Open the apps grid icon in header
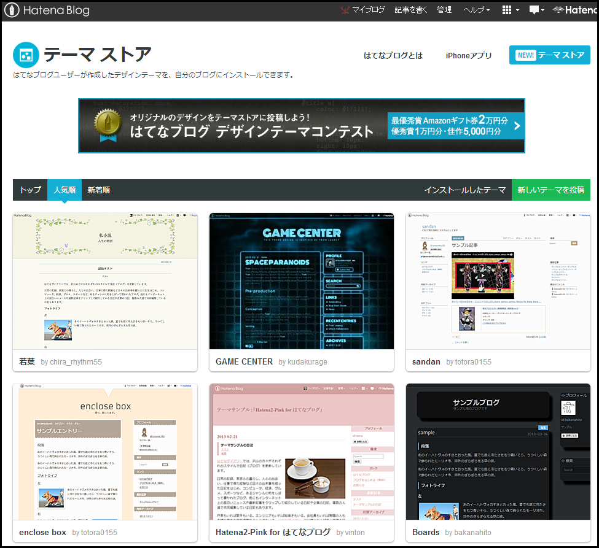 [507, 10]
